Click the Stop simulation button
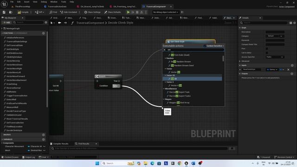The image size is (297, 167). coord(137,12)
